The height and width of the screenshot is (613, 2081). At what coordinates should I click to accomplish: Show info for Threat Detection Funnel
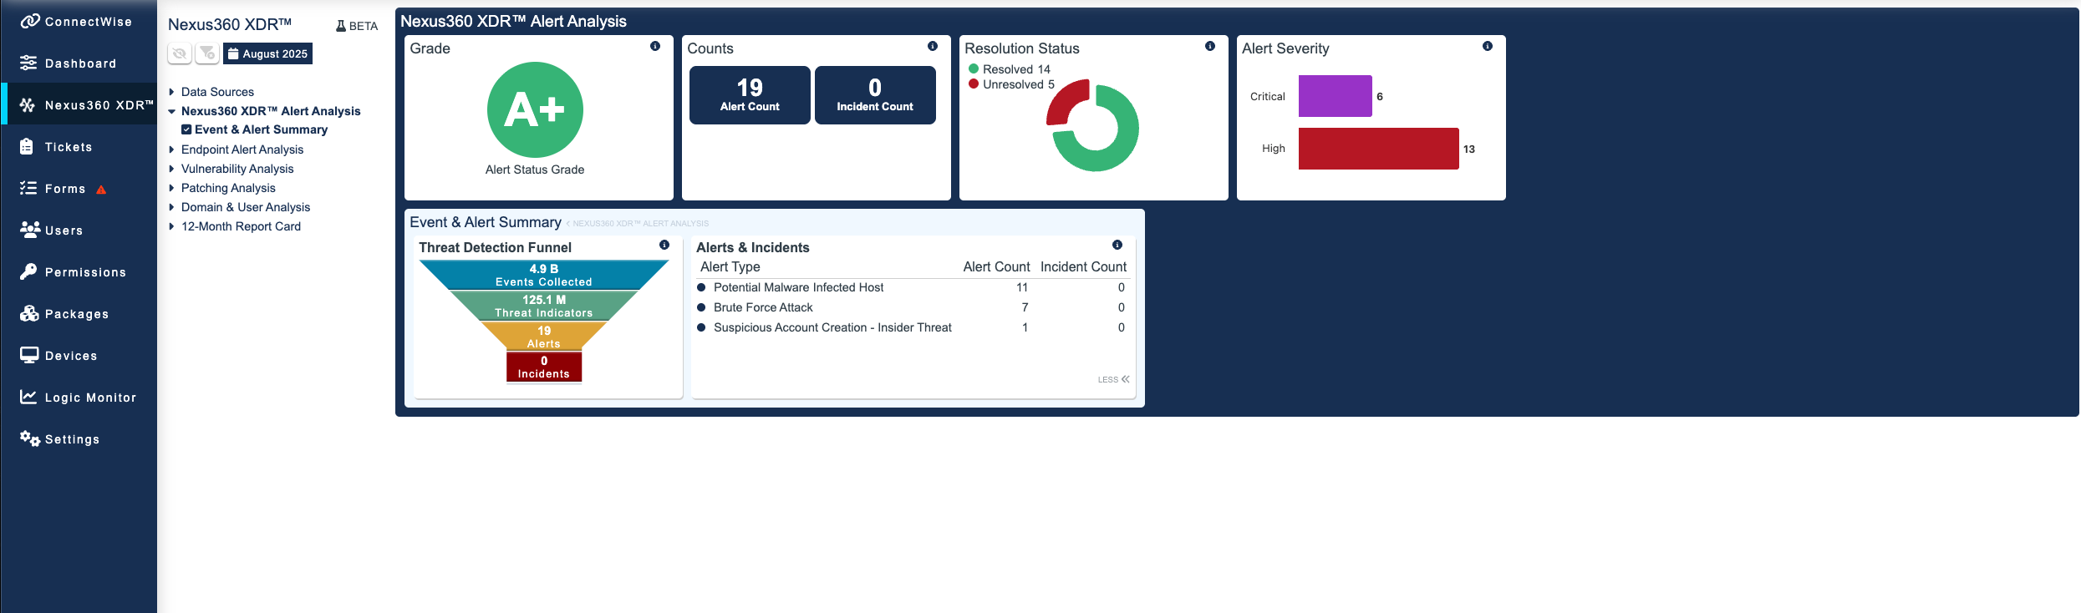click(664, 245)
